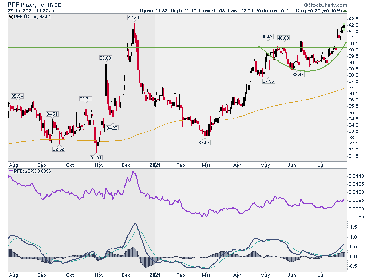This screenshot has height=279, width=372.
Task: Click the 37.0 price axis value
Action: pos(353,88)
